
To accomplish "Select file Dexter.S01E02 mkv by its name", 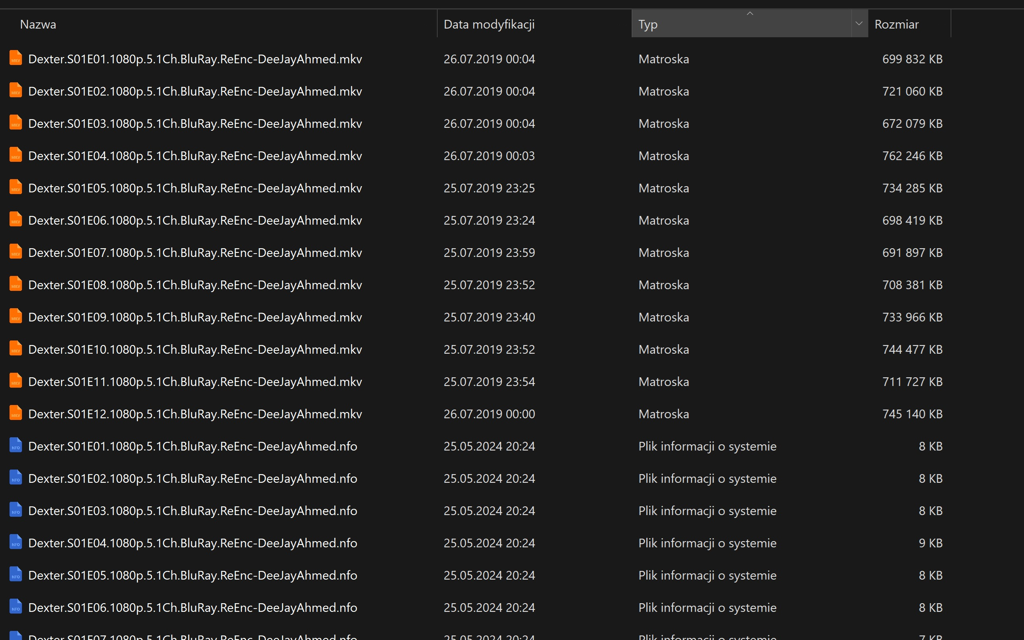I will point(195,91).
